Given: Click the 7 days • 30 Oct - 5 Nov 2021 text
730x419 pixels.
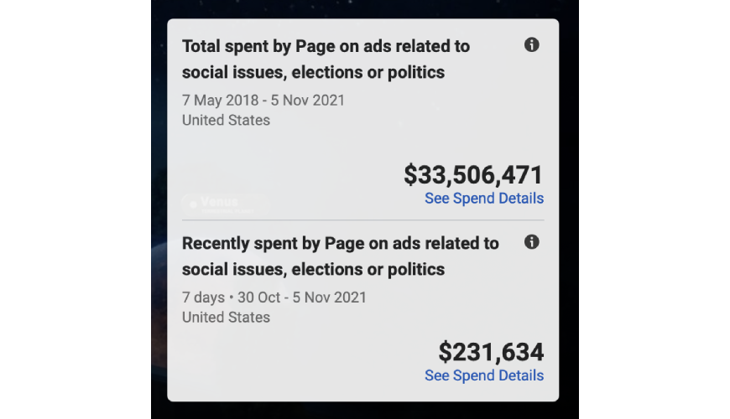Looking at the screenshot, I should [x=274, y=297].
